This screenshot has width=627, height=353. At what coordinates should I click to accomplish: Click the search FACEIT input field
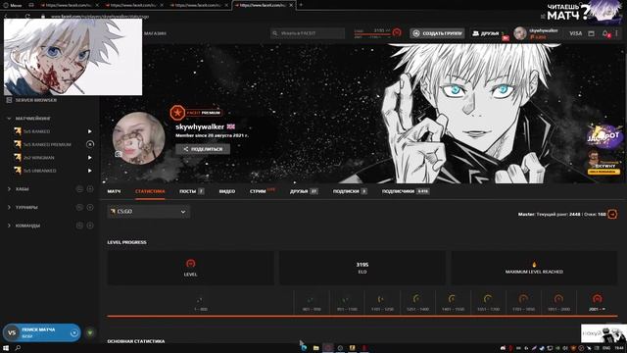[307, 33]
